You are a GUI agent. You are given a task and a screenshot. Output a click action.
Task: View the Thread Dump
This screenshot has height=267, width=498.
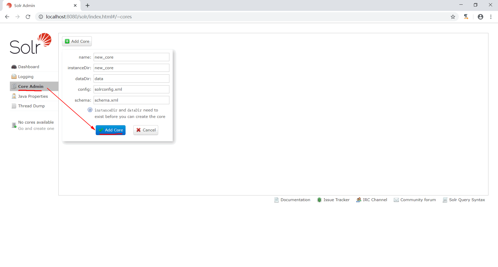pyautogui.click(x=31, y=106)
